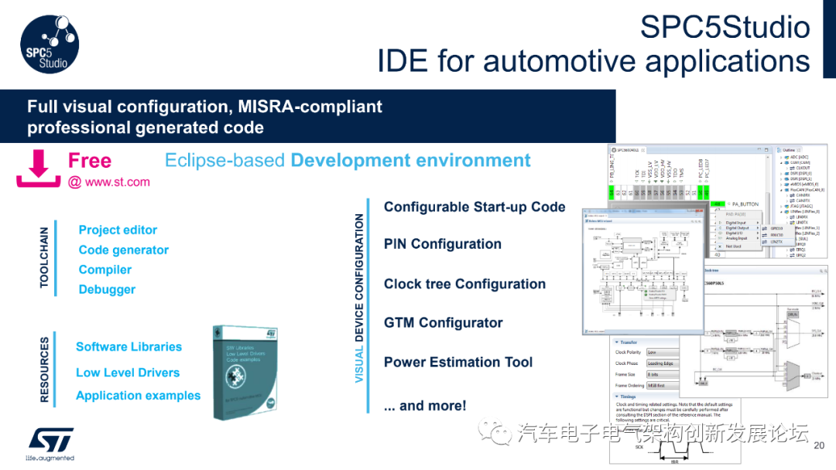Select the Code generator item
836x470 pixels.
pos(124,250)
